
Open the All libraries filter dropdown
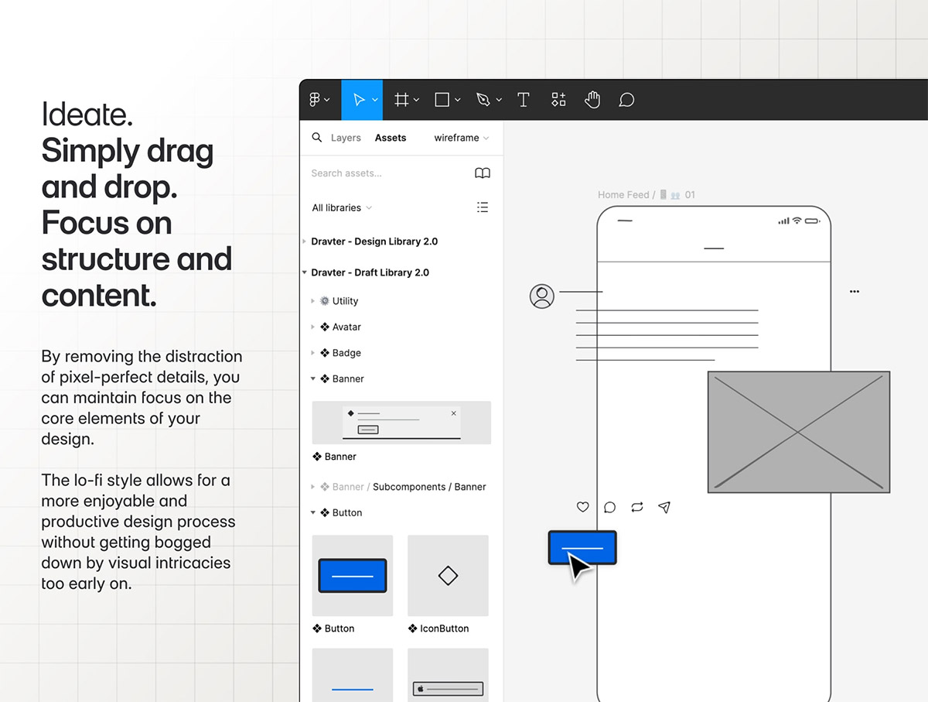tap(341, 207)
